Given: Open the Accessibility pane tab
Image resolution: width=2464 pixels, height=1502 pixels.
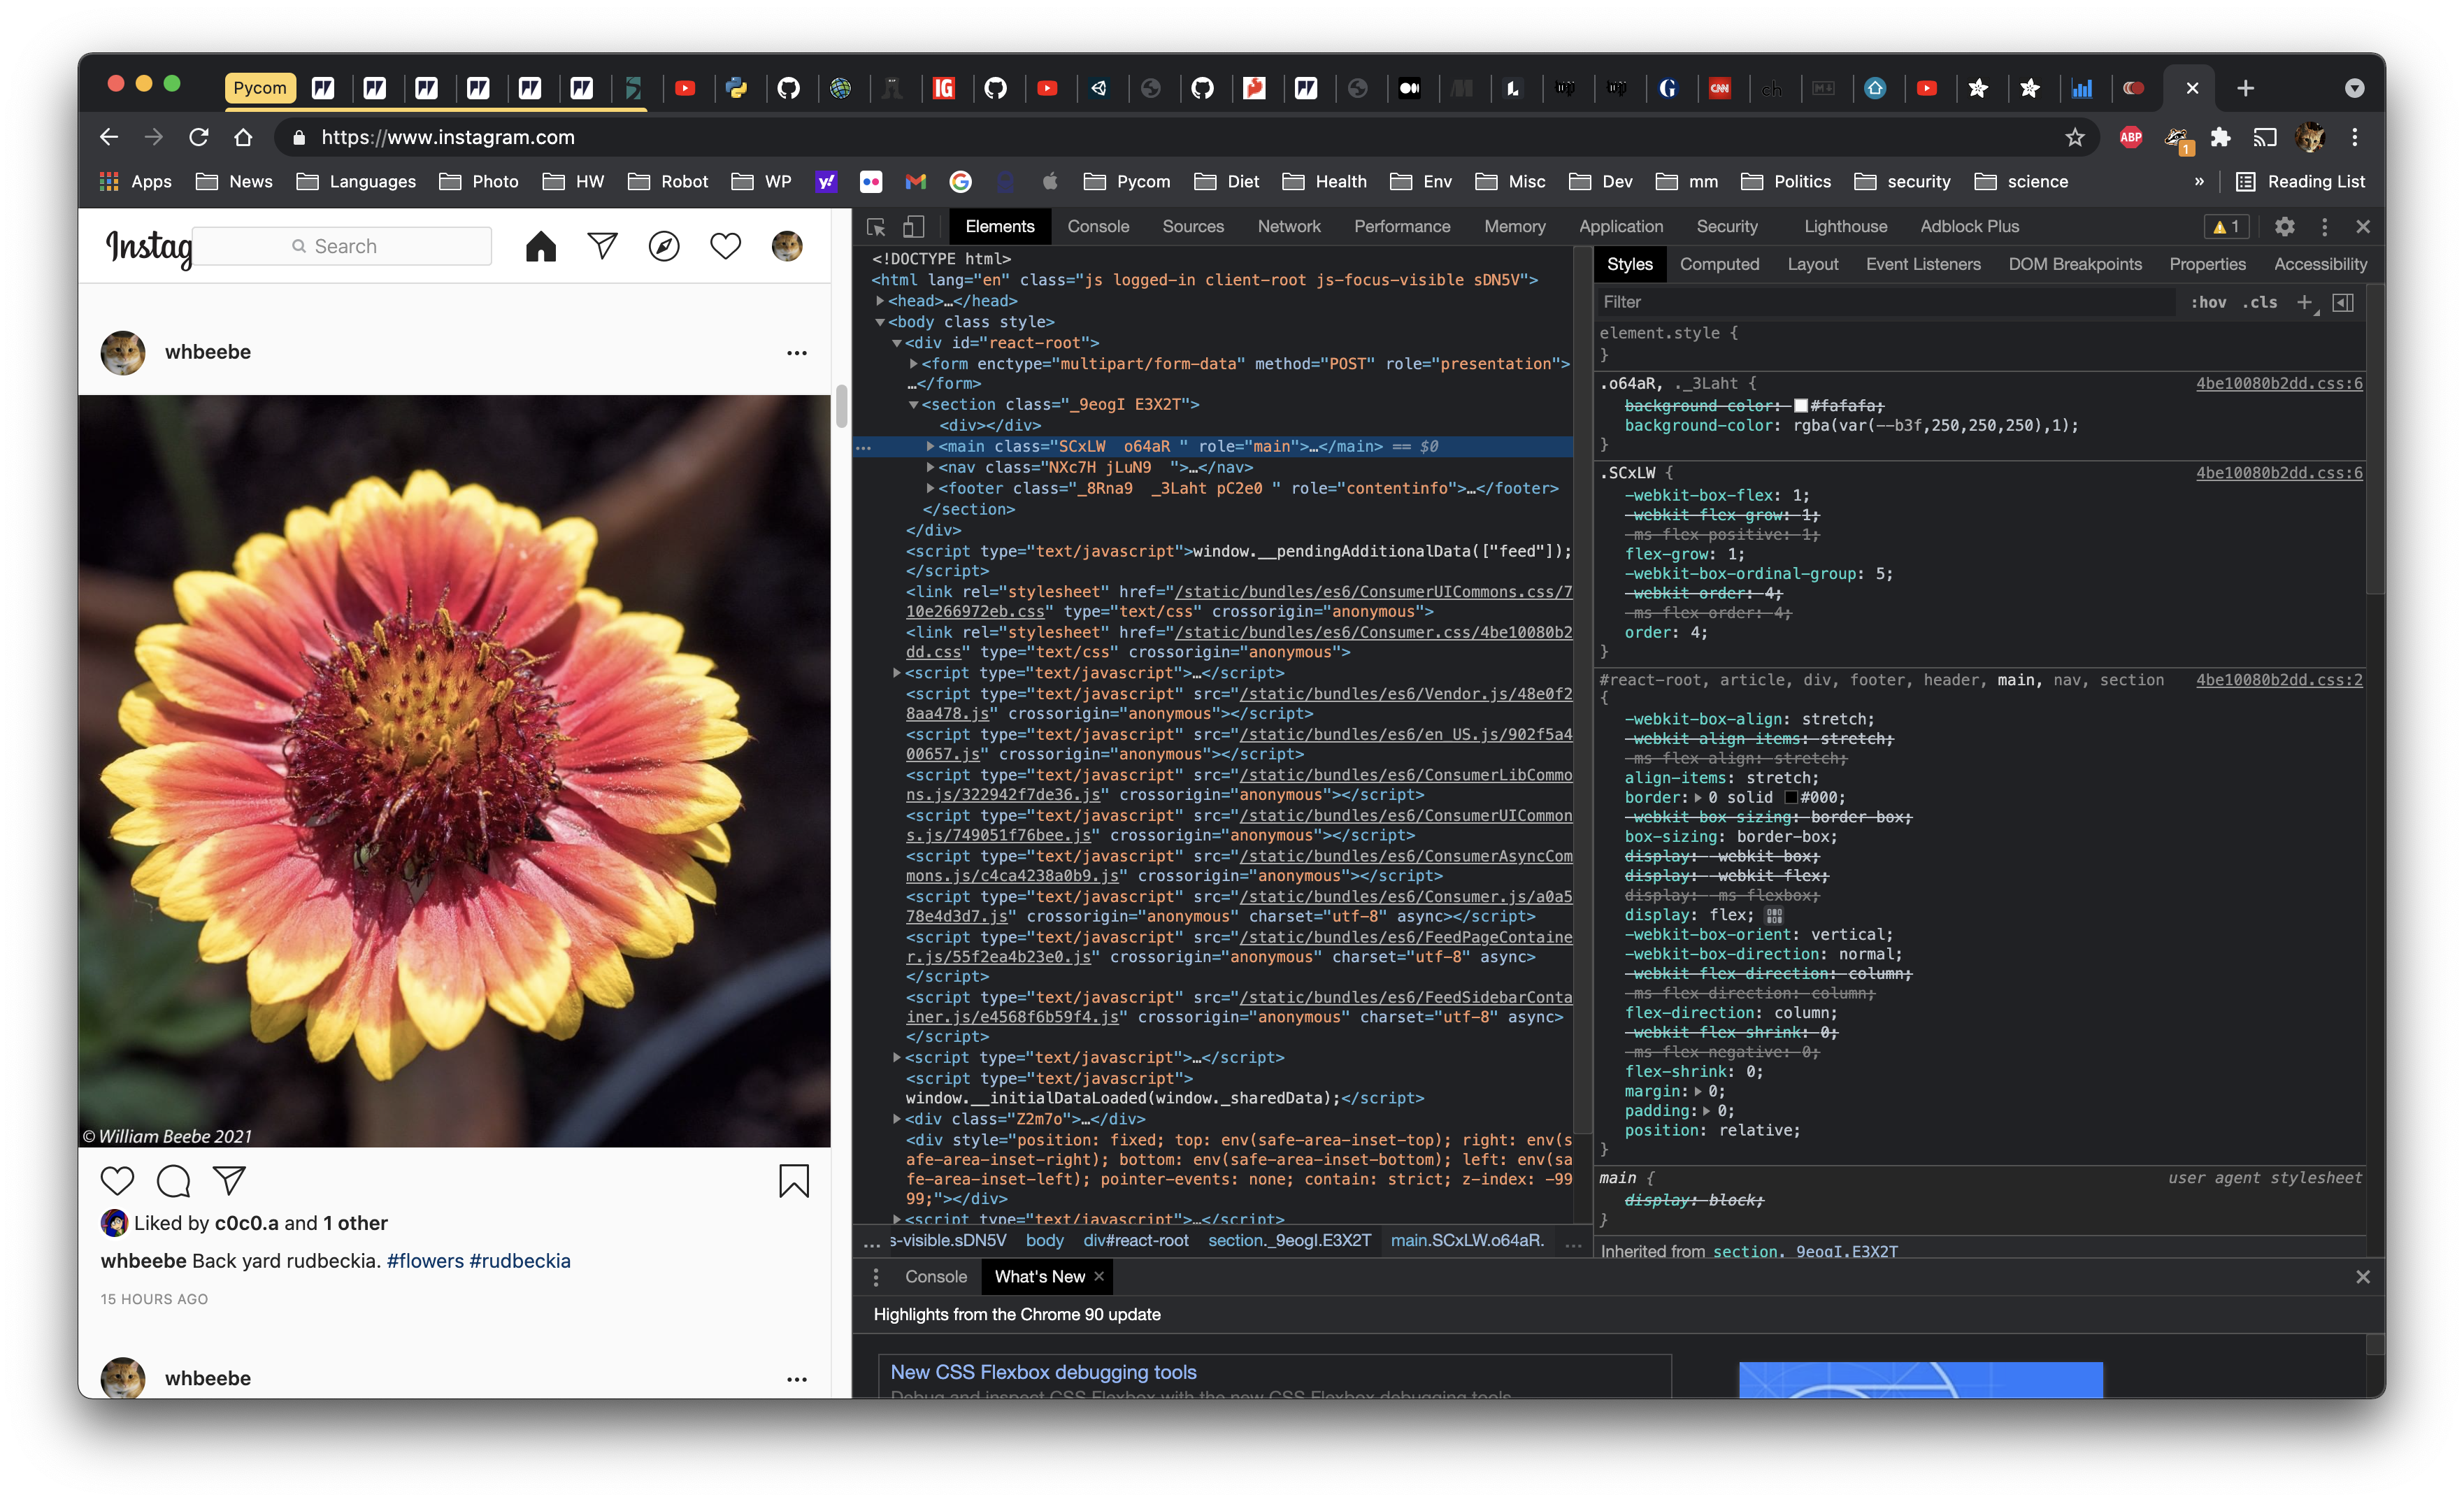Looking at the screenshot, I should [x=2320, y=265].
